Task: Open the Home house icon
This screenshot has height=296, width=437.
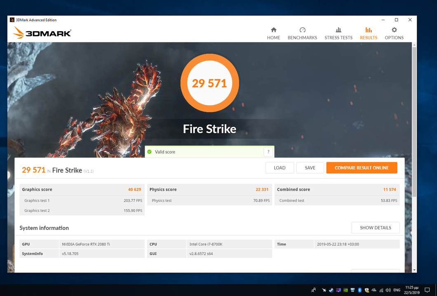Action: click(x=273, y=30)
